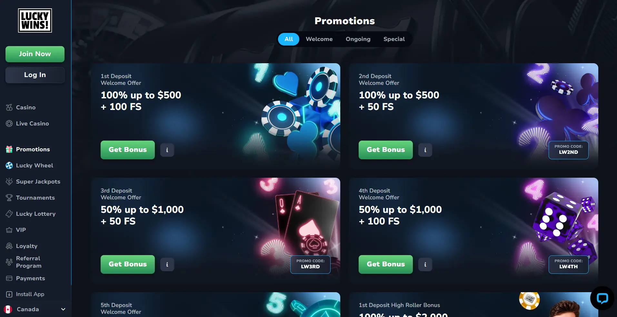
Task: Open the live chat bubble icon
Action: coord(602,298)
